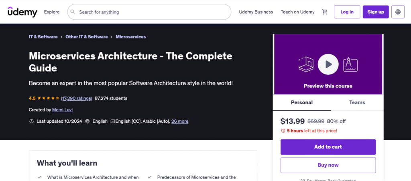Viewport: 411px width, 181px height.
Task: Click 'Predecessors of Microservices' learning item
Action: pyautogui.click(x=196, y=177)
